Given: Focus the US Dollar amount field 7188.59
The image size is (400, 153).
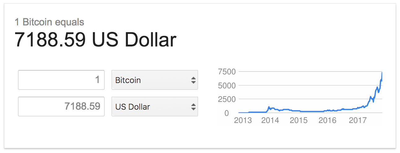Looking at the screenshot, I should 61,107.
